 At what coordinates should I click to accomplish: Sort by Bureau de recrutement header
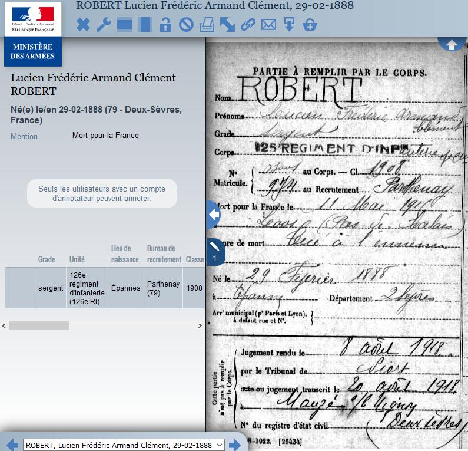pyautogui.click(x=164, y=254)
